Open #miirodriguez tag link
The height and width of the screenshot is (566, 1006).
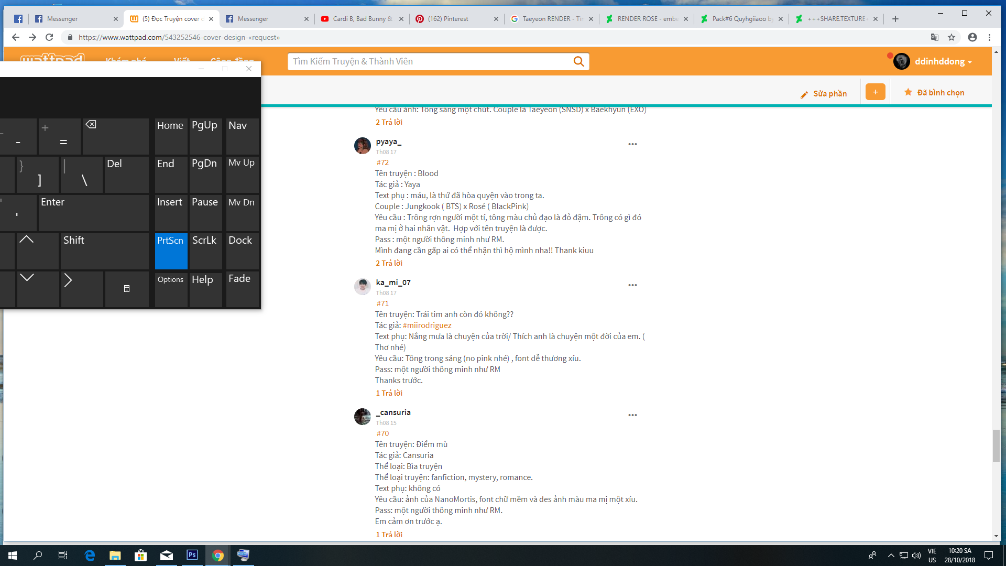click(x=427, y=325)
